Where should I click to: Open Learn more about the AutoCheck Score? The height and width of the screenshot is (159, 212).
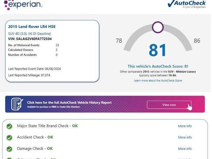pos(158,80)
